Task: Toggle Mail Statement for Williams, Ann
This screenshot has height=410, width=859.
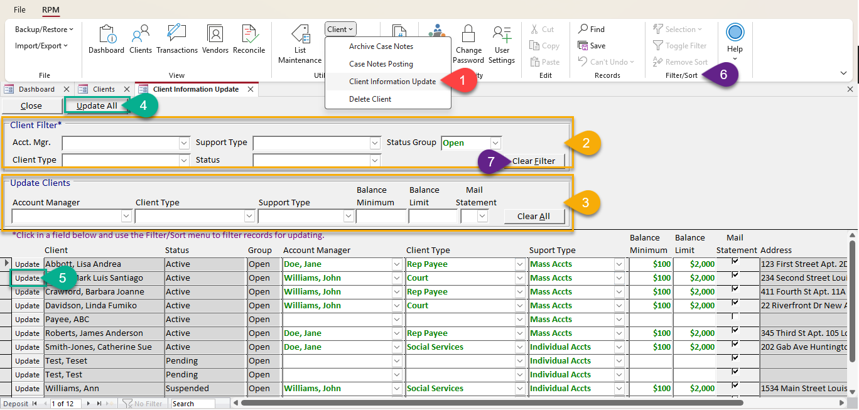Action: (735, 386)
